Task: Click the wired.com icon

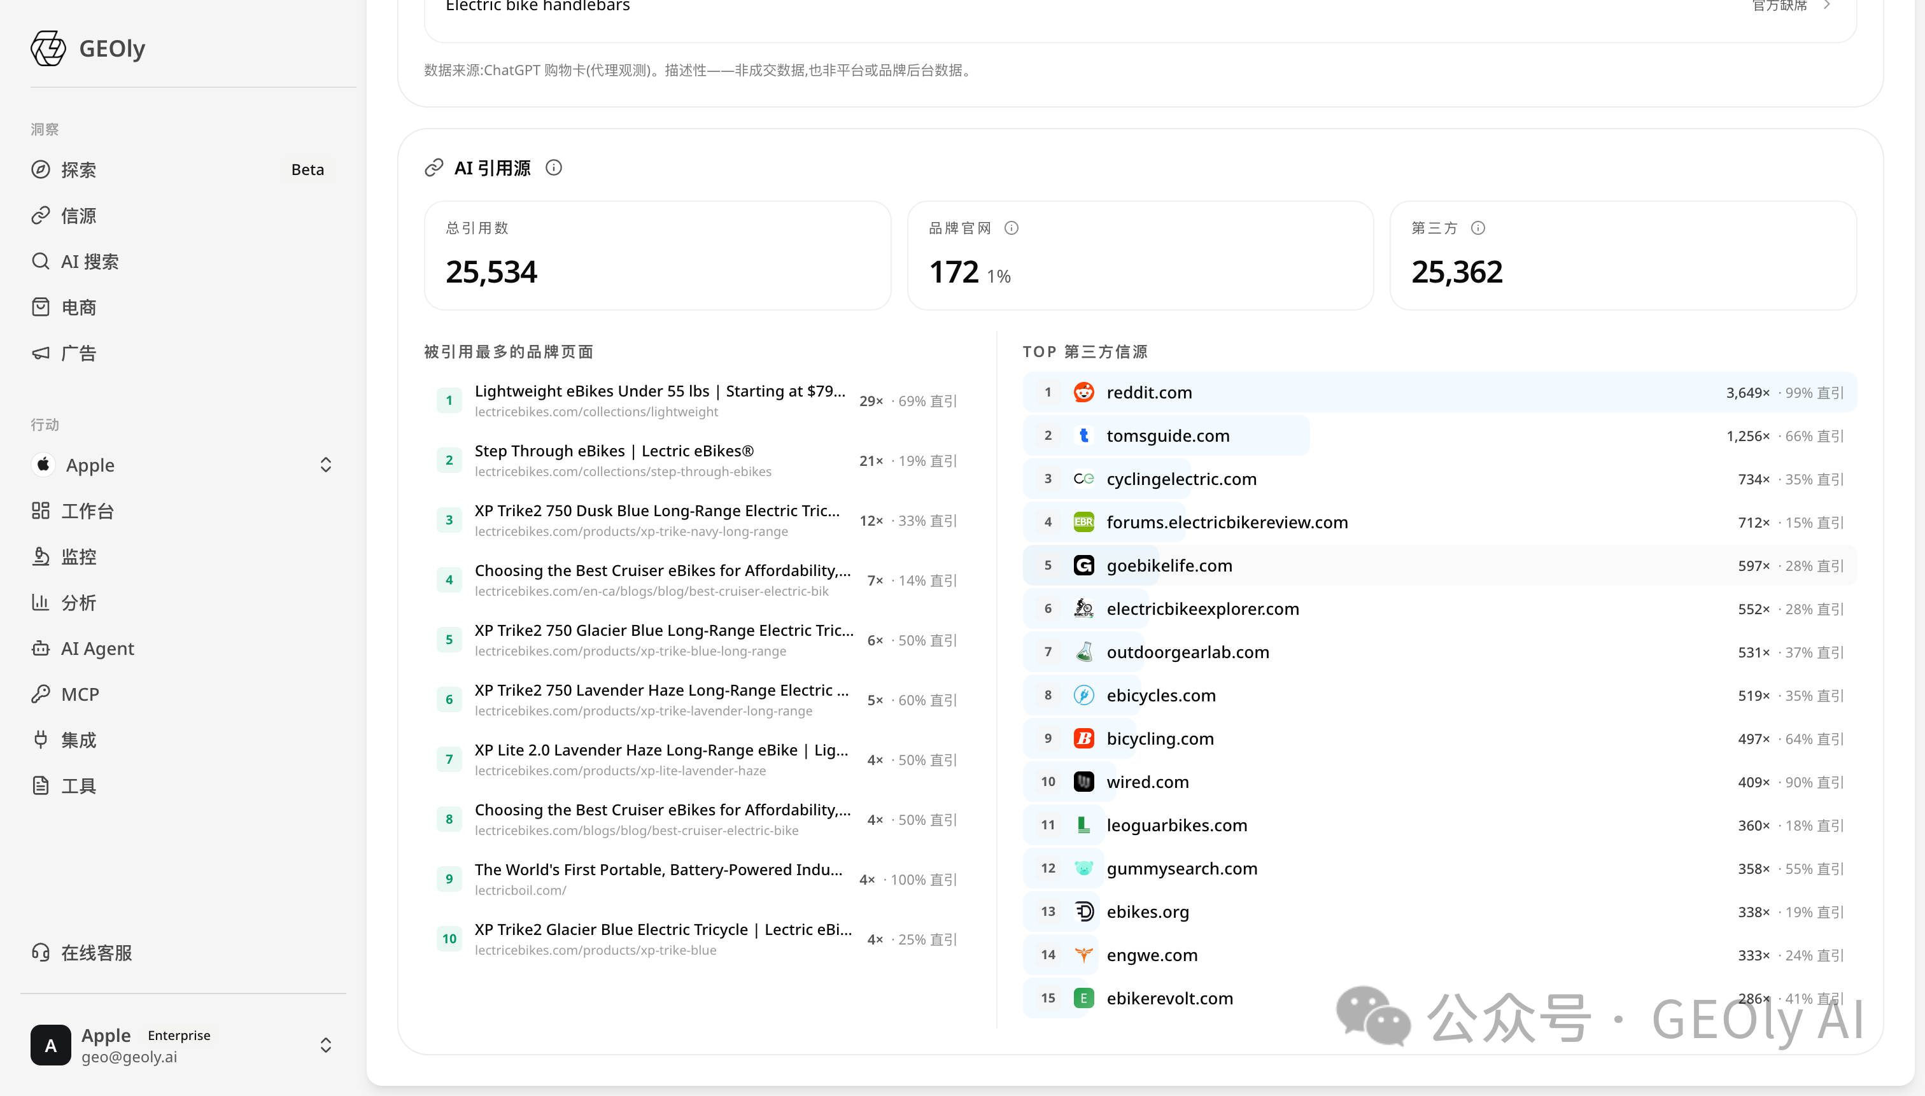Action: (1083, 782)
